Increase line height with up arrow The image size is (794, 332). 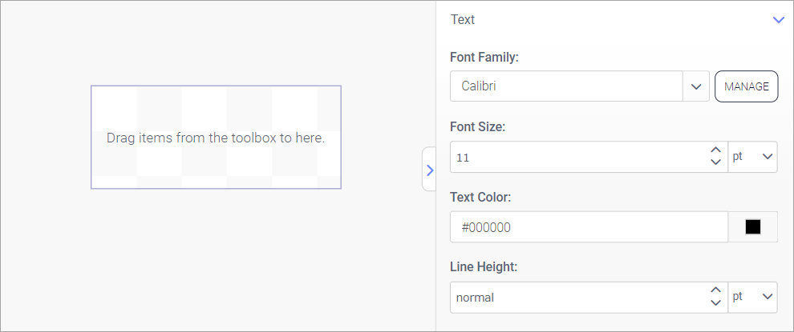click(x=716, y=291)
